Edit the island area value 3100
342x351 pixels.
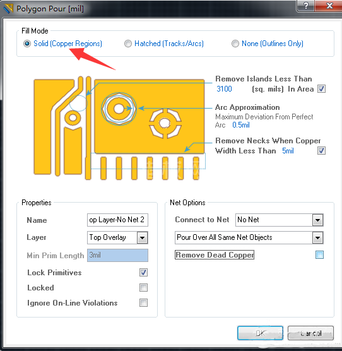click(224, 89)
